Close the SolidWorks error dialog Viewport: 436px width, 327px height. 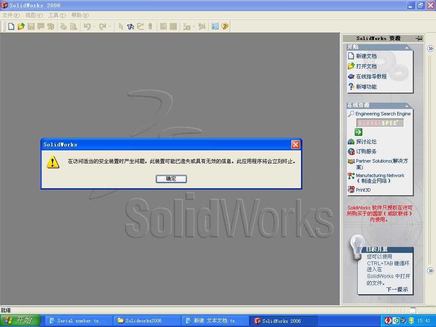click(x=295, y=145)
